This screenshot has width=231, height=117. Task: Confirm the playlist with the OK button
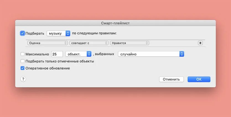pos(199,79)
